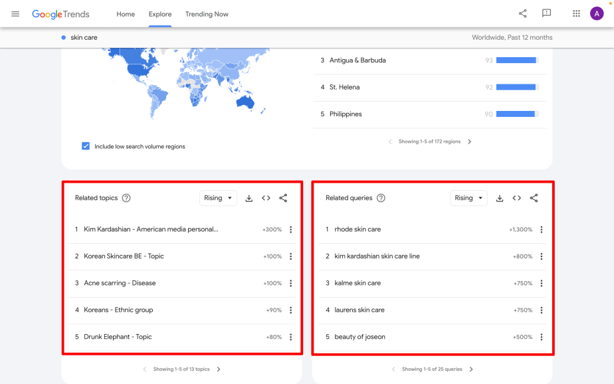The width and height of the screenshot is (614, 384).
Task: Click Showing 1-5 of 172 regions text
Action: point(429,142)
